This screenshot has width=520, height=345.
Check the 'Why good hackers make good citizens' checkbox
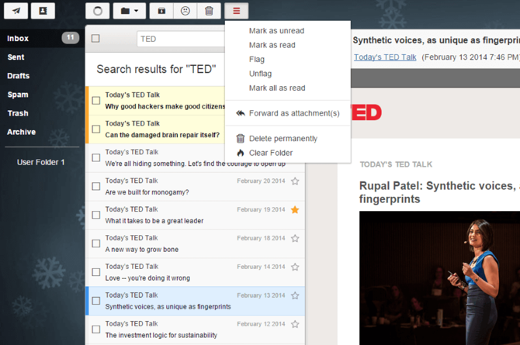click(96, 101)
